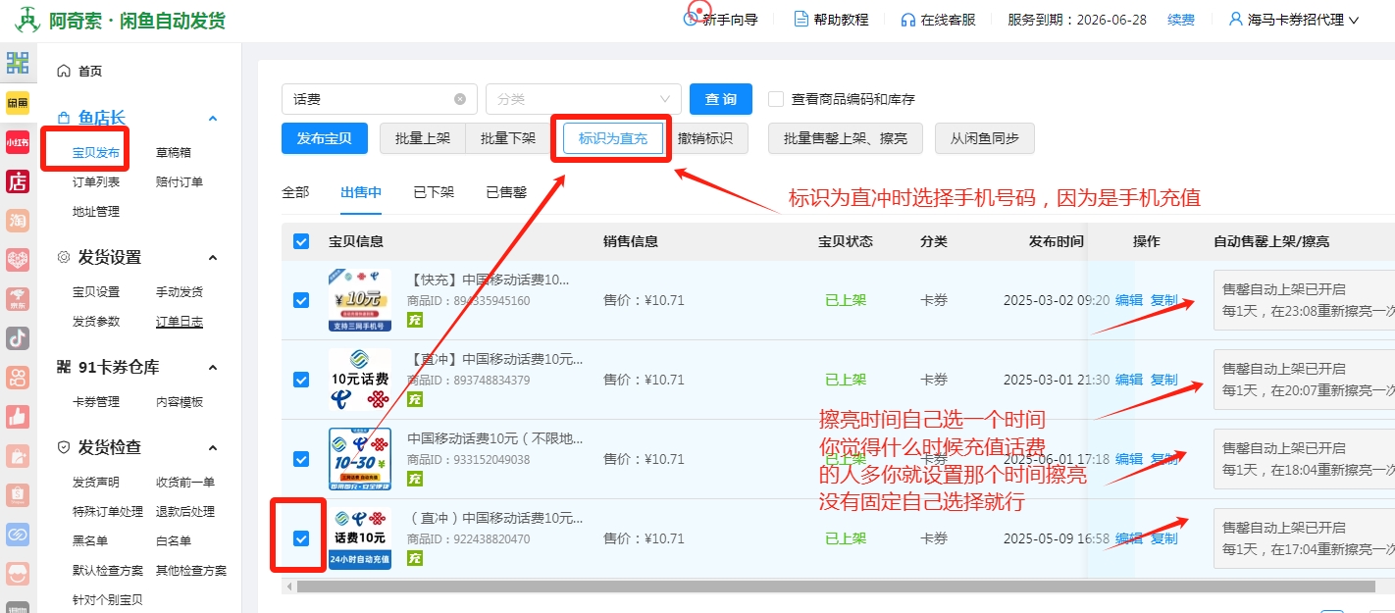Open 订单日志 in the sidebar
The height and width of the screenshot is (613, 1395).
pos(180,322)
